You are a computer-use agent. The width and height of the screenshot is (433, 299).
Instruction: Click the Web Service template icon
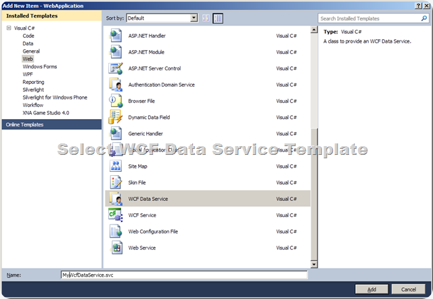point(116,248)
